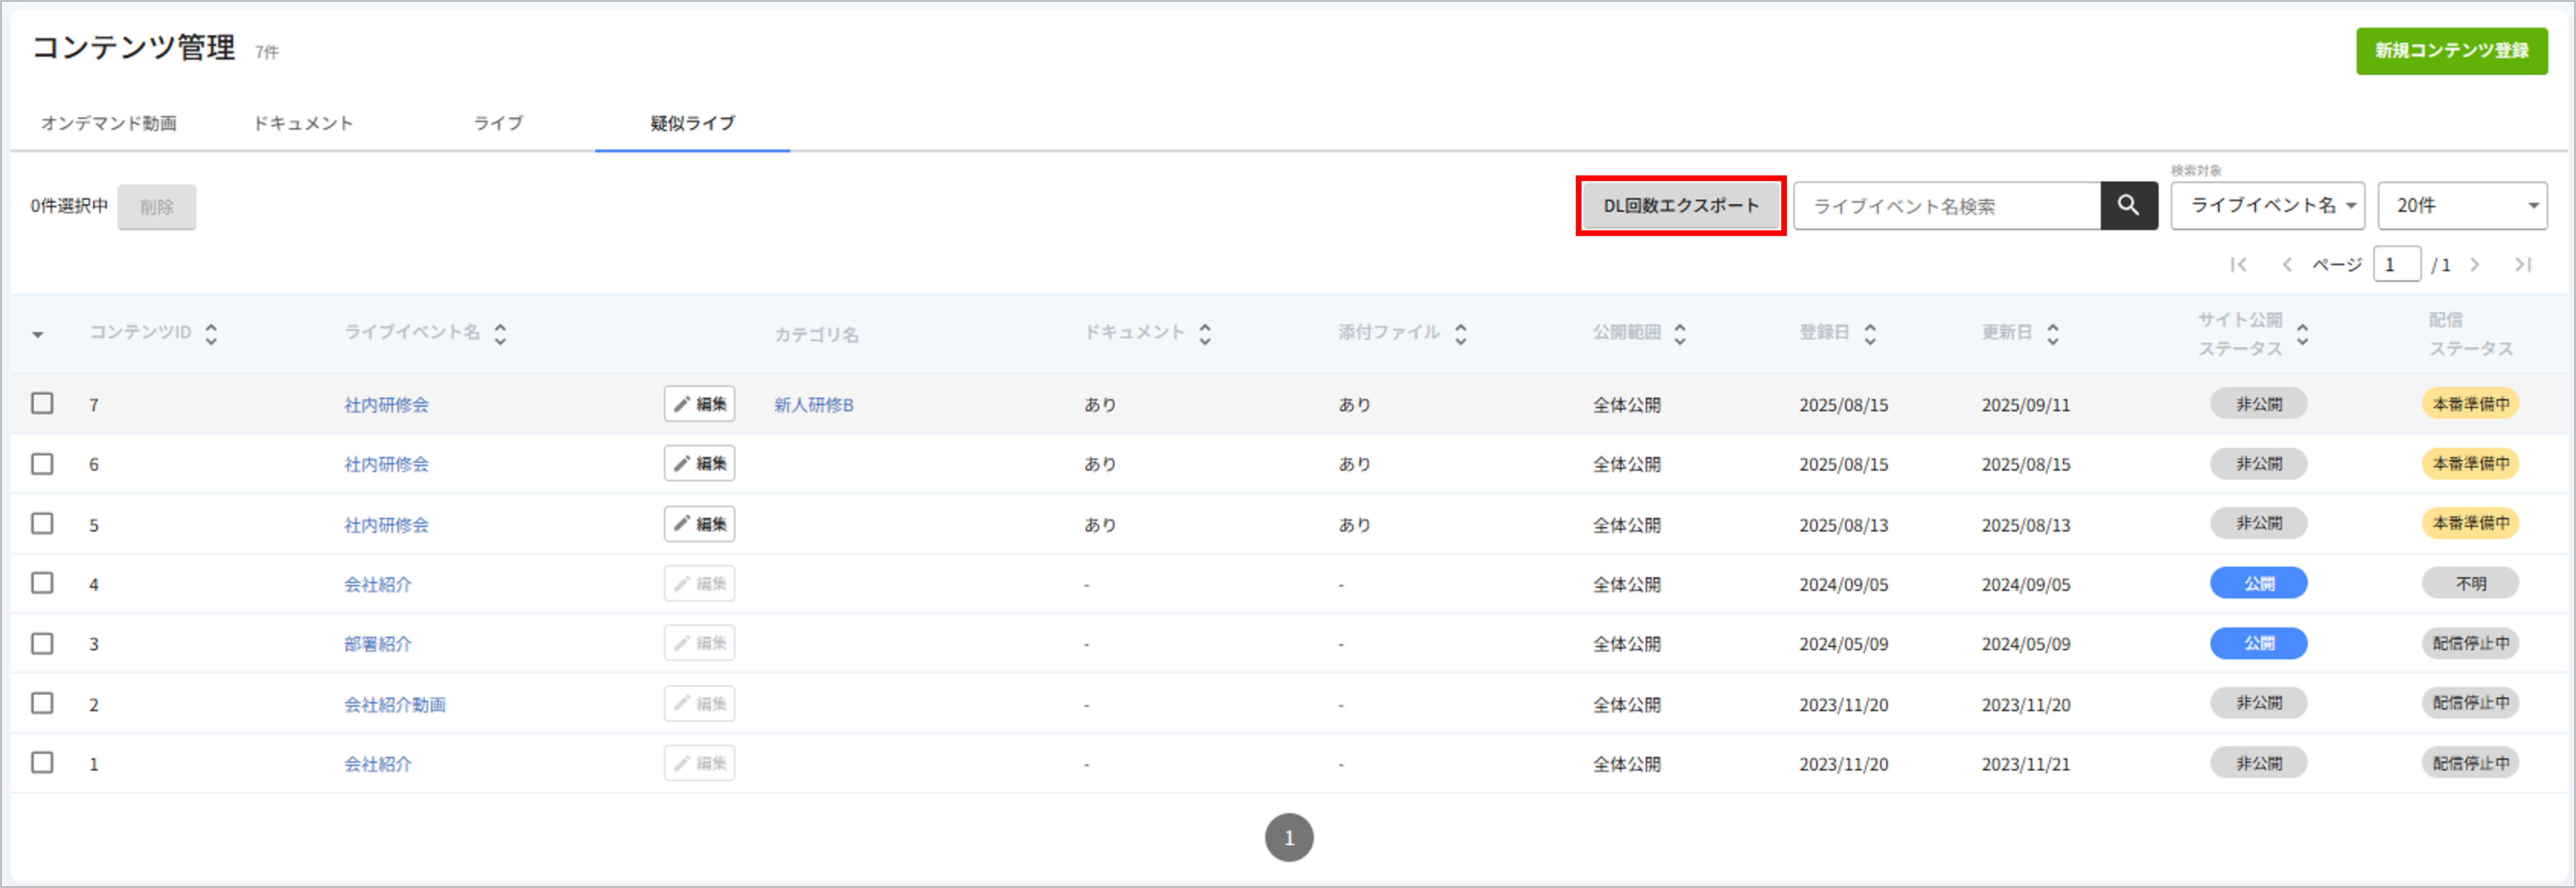Image resolution: width=2576 pixels, height=888 pixels.
Task: Open 社内研修会 link for ID 5
Action: (386, 525)
